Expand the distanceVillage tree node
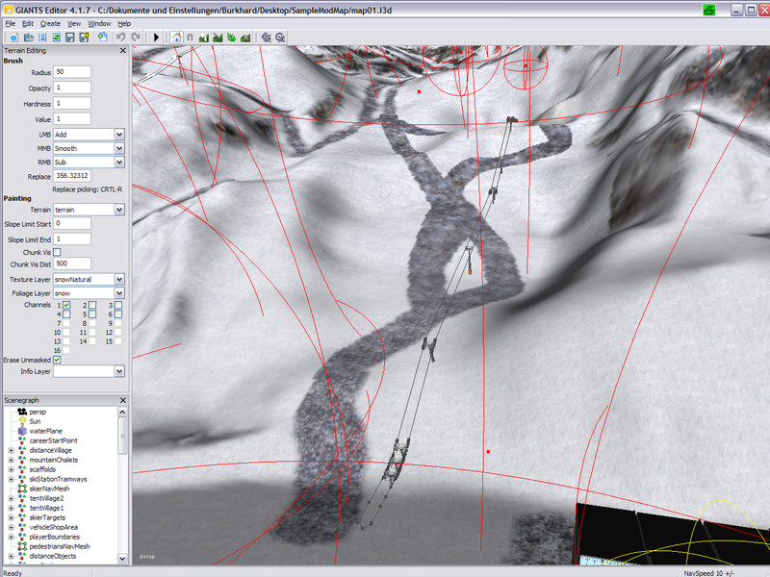Viewport: 770px width, 577px height. click(11, 450)
